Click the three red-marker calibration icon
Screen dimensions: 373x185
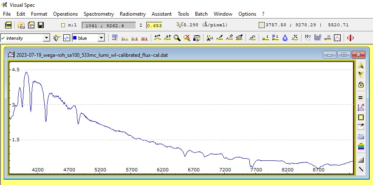[144, 38]
